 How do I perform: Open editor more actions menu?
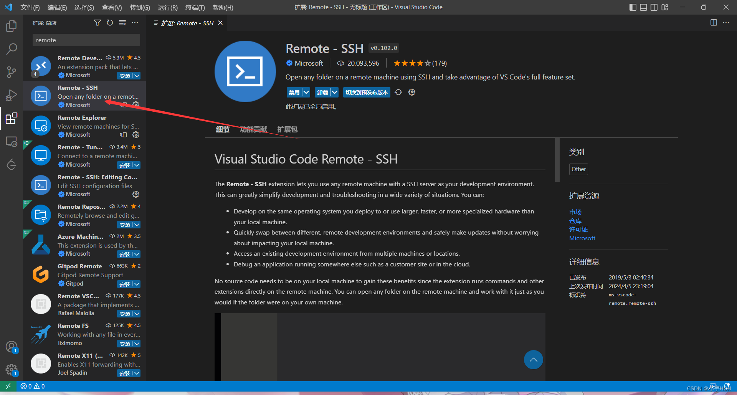pos(726,23)
